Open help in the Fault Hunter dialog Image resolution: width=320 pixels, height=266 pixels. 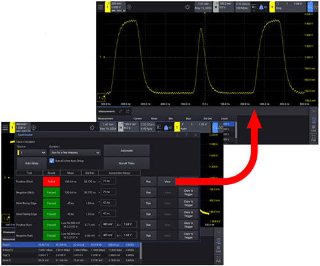[186, 135]
